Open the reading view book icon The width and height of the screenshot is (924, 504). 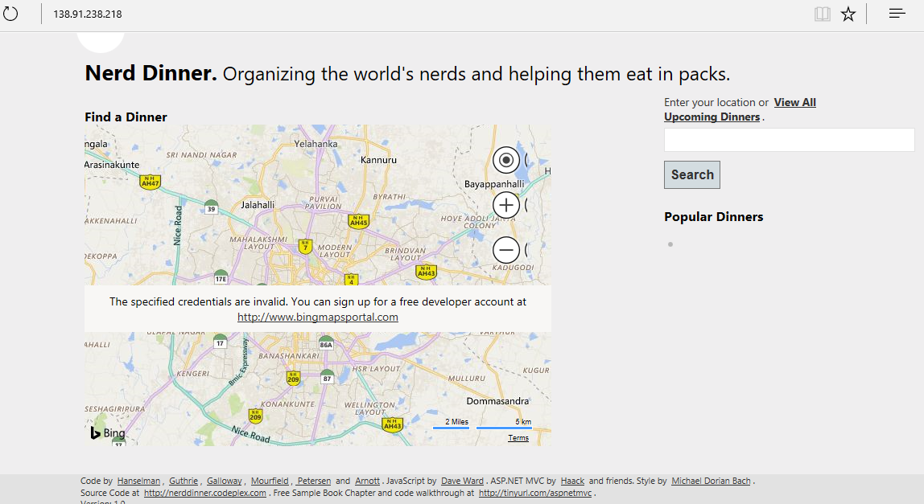click(x=822, y=14)
